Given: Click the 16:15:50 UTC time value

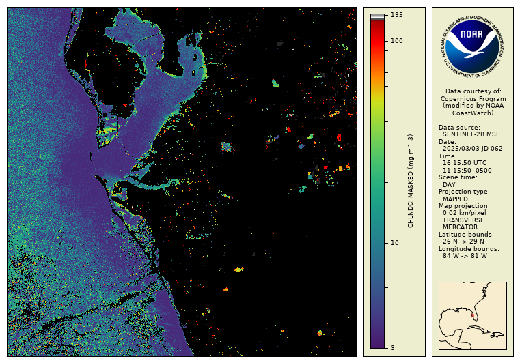Looking at the screenshot, I should pyautogui.click(x=466, y=163).
